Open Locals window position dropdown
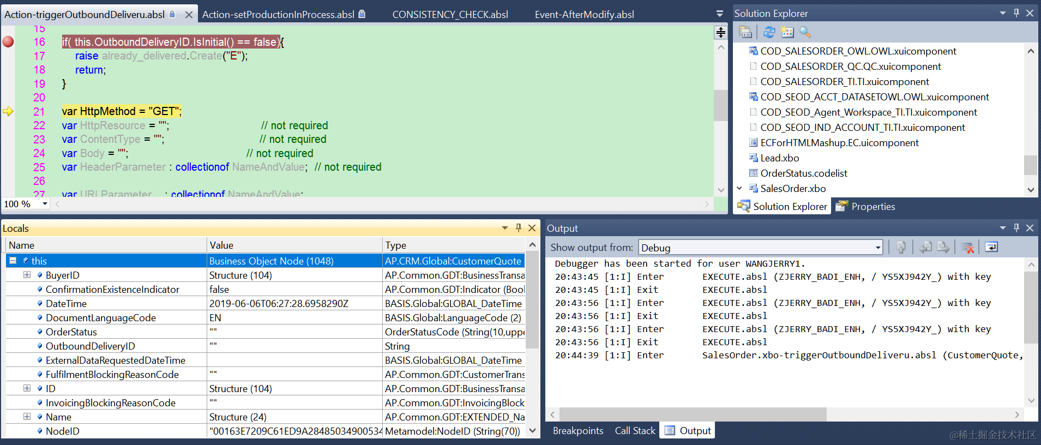The width and height of the screenshot is (1041, 445). pyautogui.click(x=505, y=228)
